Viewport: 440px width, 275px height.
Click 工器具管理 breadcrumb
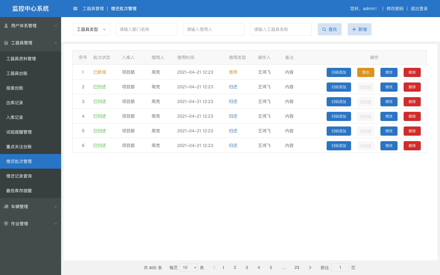pos(93,9)
